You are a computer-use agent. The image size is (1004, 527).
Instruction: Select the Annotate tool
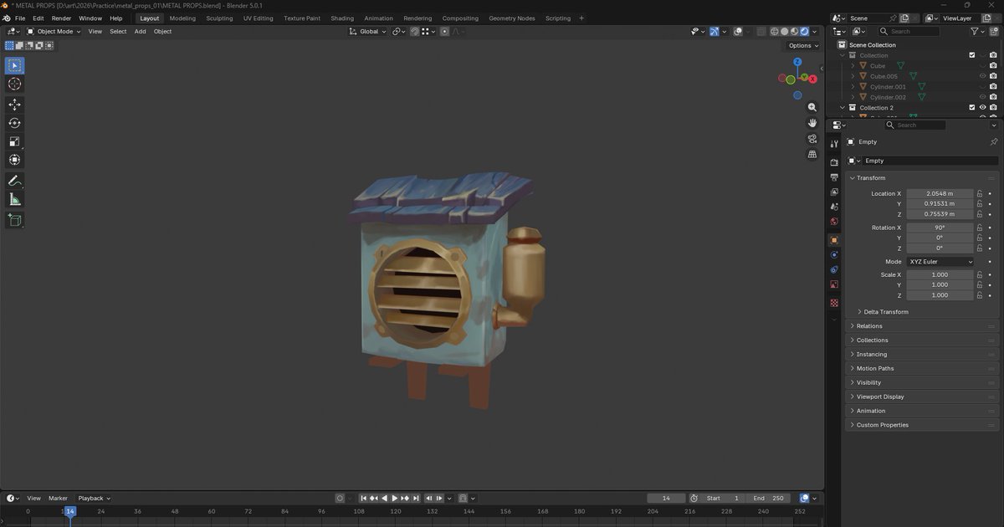[x=14, y=181]
